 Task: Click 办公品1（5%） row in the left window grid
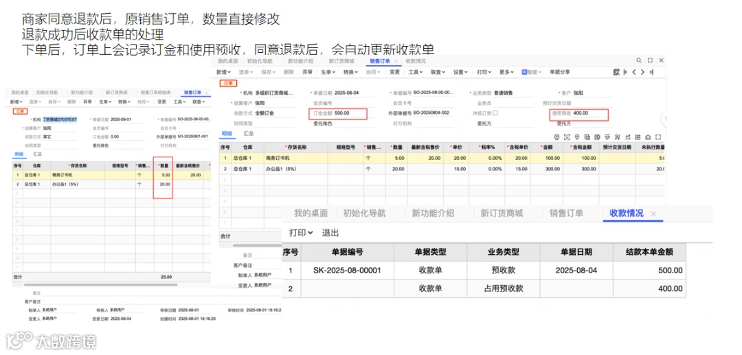[x=112, y=184]
